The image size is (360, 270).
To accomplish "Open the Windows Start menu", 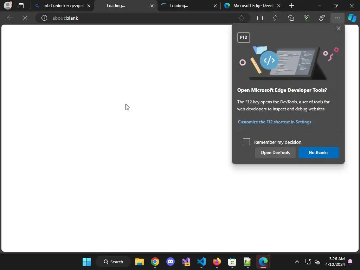I will click(87, 262).
